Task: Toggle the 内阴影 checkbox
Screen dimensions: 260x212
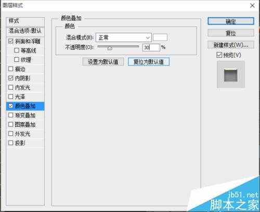Action: click(x=11, y=78)
